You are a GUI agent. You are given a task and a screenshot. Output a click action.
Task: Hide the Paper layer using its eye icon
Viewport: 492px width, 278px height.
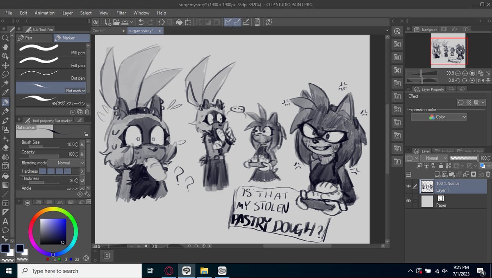coord(408,201)
